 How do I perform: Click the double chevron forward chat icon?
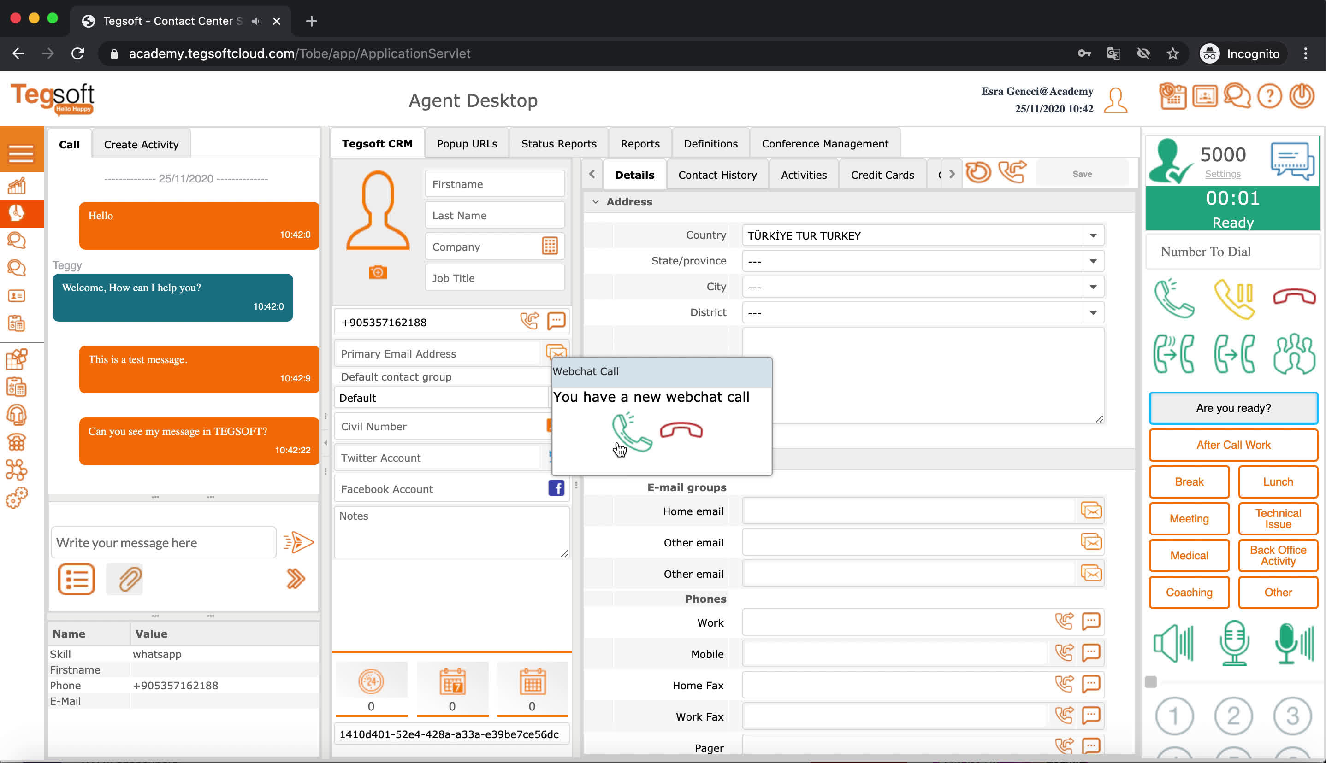[296, 579]
